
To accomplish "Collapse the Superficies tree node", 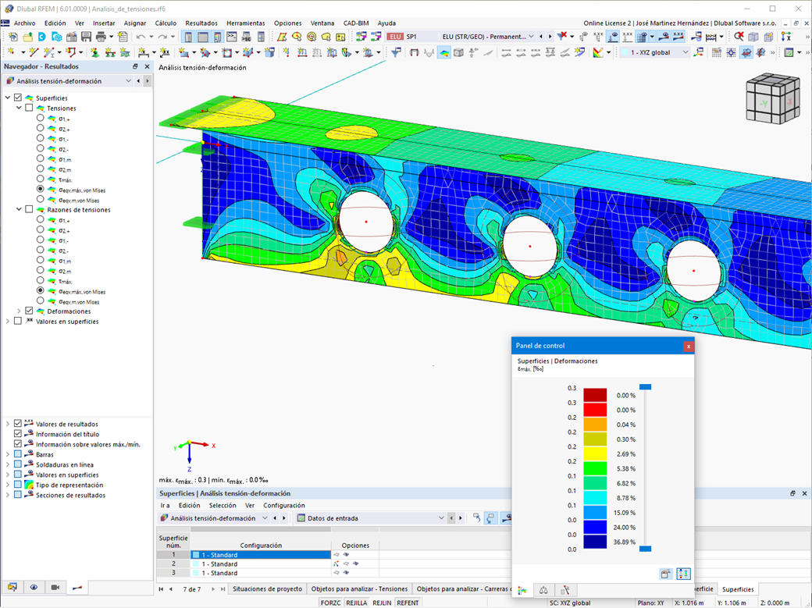I will tap(8, 98).
